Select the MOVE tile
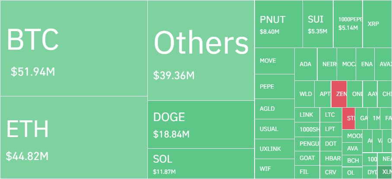This screenshot has width=392, height=179. tap(274, 61)
